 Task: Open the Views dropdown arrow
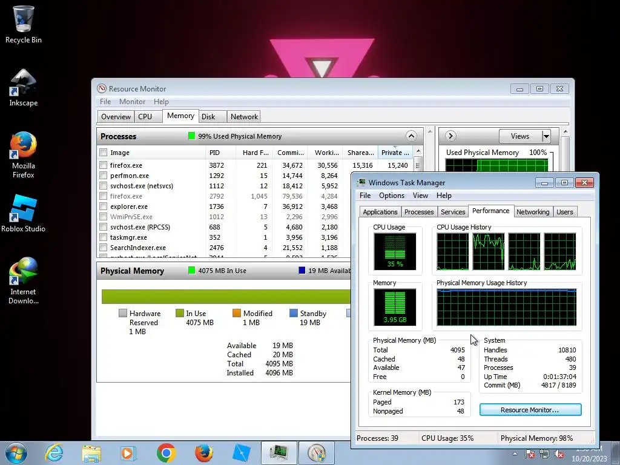pos(546,136)
